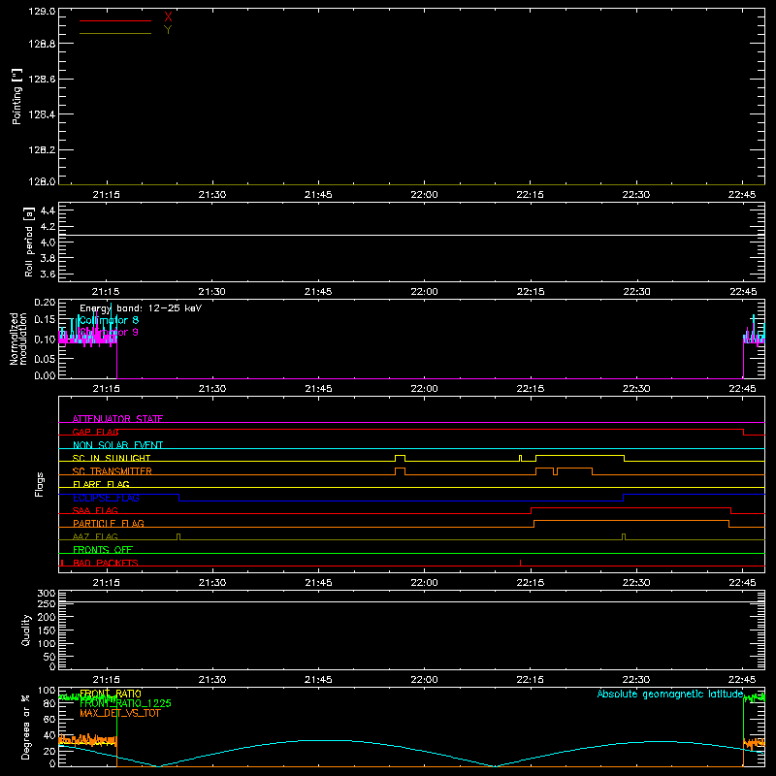
Task: Click the SC_TRANSMITTER flag label
Action: click(112, 471)
